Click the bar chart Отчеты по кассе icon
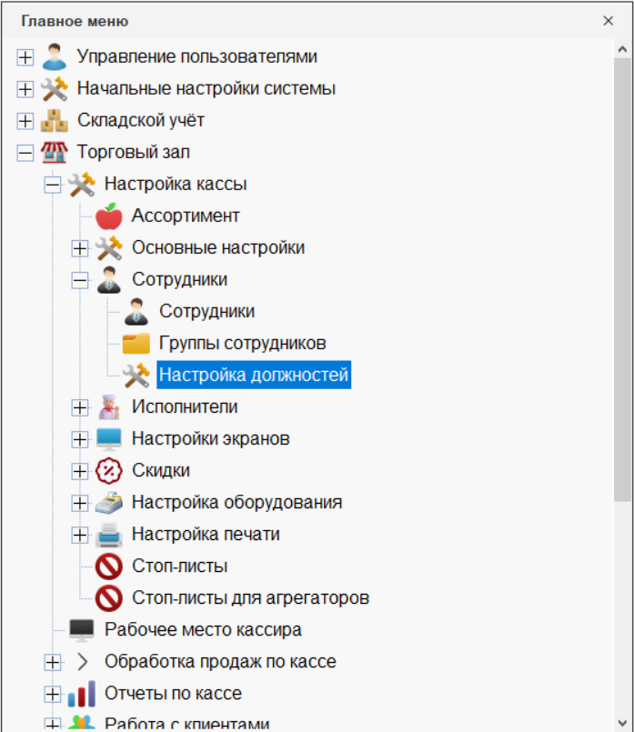This screenshot has width=634, height=732. (81, 694)
